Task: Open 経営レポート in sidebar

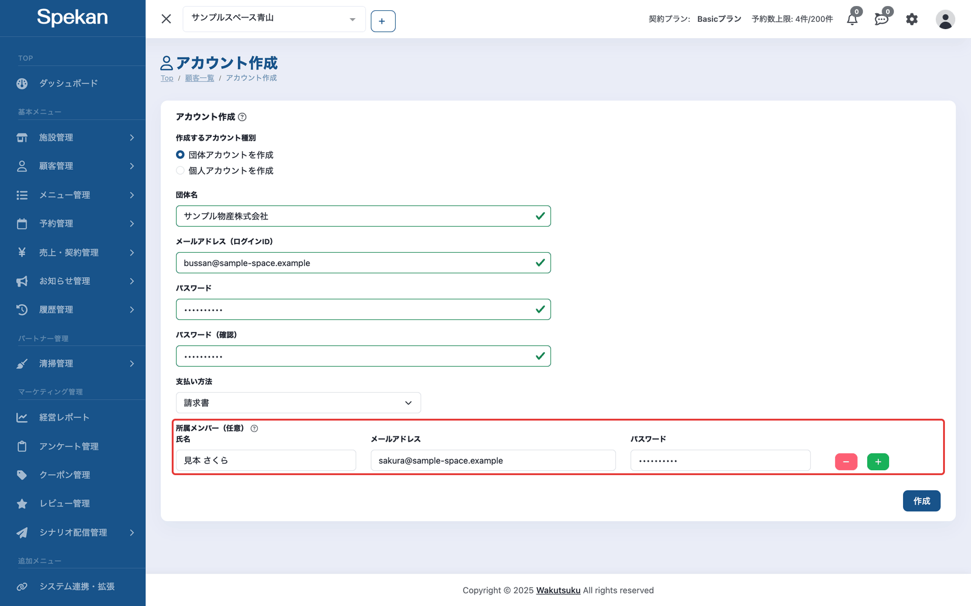Action: pyautogui.click(x=73, y=418)
